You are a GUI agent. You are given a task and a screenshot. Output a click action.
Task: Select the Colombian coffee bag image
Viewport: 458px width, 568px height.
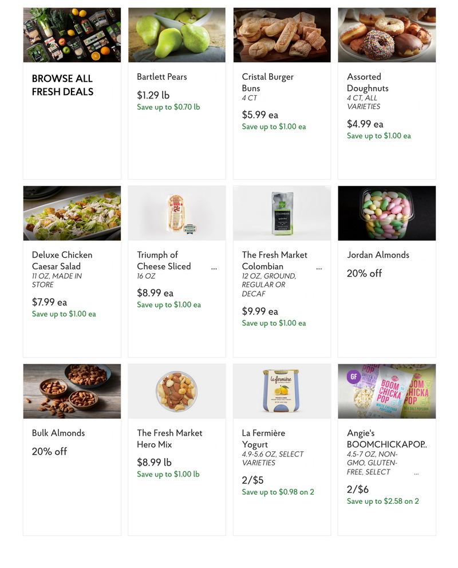pos(282,214)
